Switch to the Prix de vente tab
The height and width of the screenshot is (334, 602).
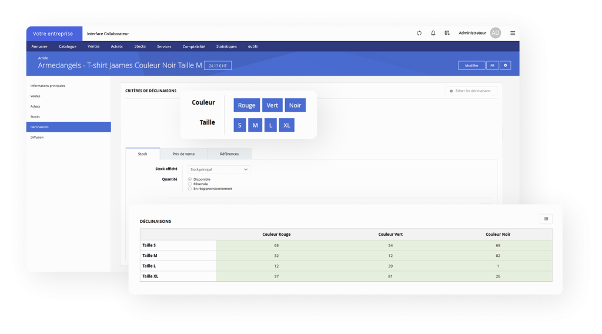(x=183, y=154)
